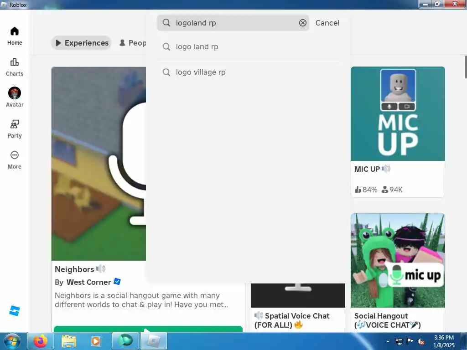
Task: Open the Party section
Action: pyautogui.click(x=15, y=129)
